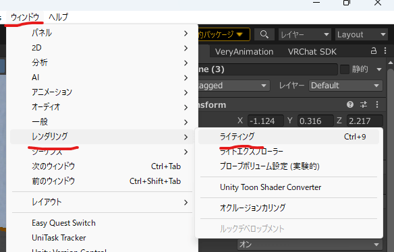Open the Layout dropdown
This screenshot has width=394, height=252.
[x=361, y=34]
